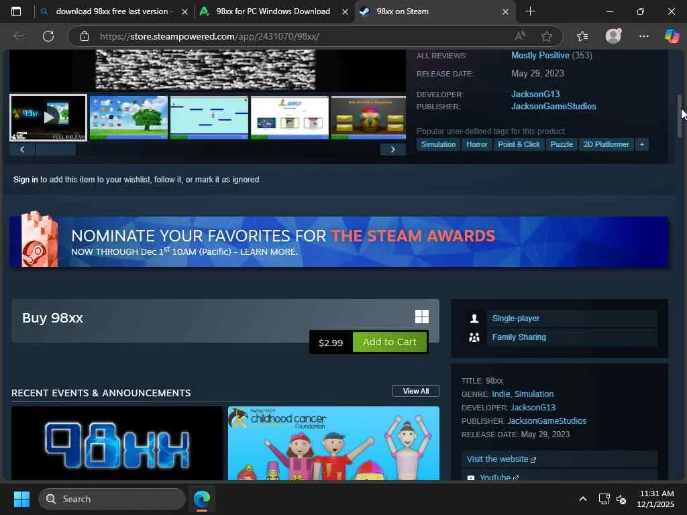The height and width of the screenshot is (515, 687).
Task: Open the Mostly Positive reviews link
Action: pyautogui.click(x=540, y=56)
